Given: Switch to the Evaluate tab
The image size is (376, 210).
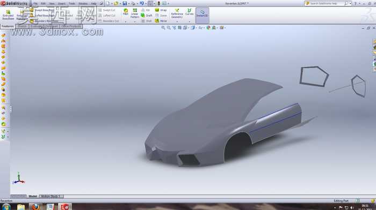Looking at the screenshot, I should (x=36, y=26).
